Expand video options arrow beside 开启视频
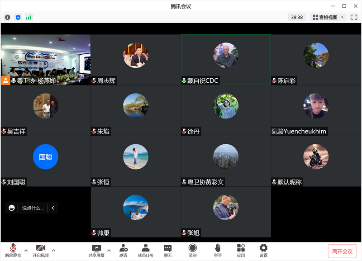This screenshot has width=362, height=261. coord(53,251)
